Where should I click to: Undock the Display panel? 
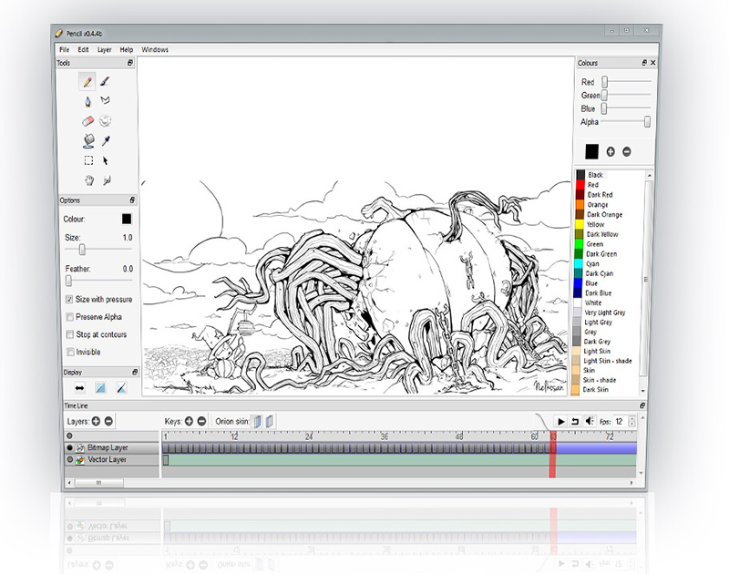[135, 372]
